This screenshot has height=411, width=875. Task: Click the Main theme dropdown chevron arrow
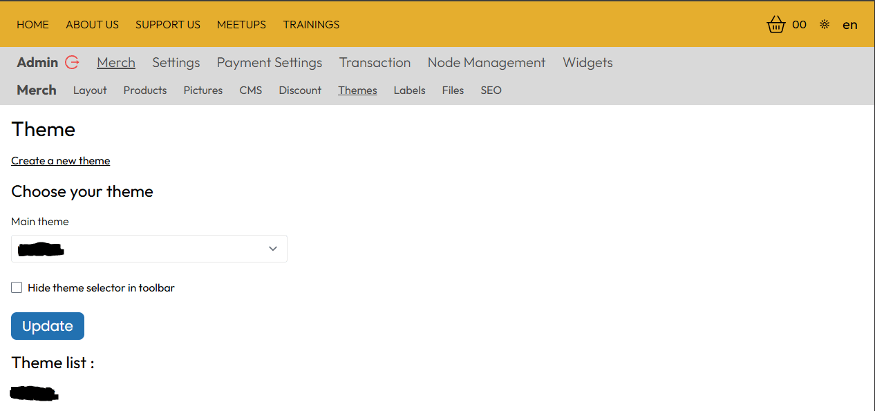273,249
